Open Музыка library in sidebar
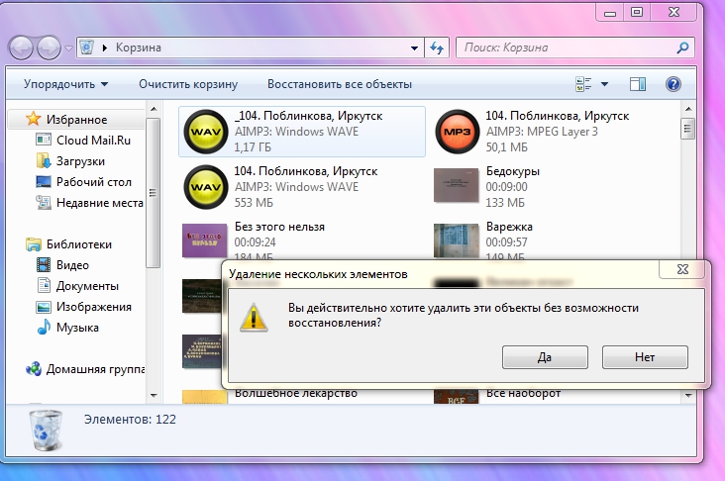 tap(76, 327)
